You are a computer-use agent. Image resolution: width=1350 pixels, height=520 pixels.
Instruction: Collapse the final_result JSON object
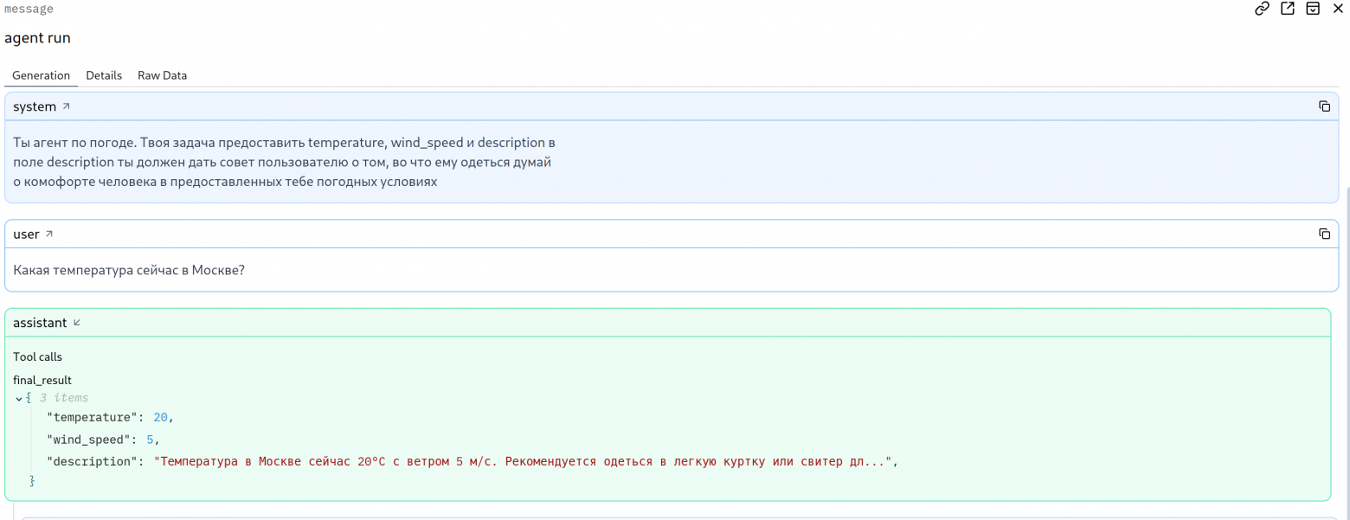point(20,399)
